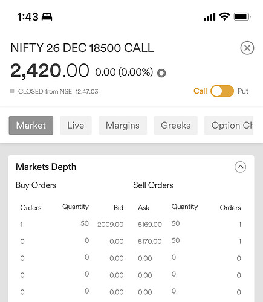The width and height of the screenshot is (263, 302).
Task: Tap the sleep focus bed icon
Action: click(47, 17)
